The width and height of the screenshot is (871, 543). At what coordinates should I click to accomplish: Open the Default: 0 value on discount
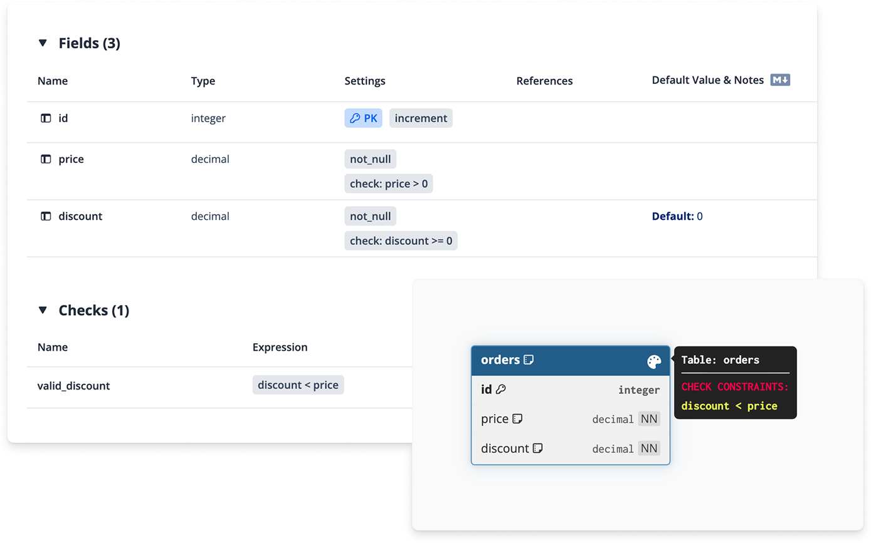tap(677, 215)
